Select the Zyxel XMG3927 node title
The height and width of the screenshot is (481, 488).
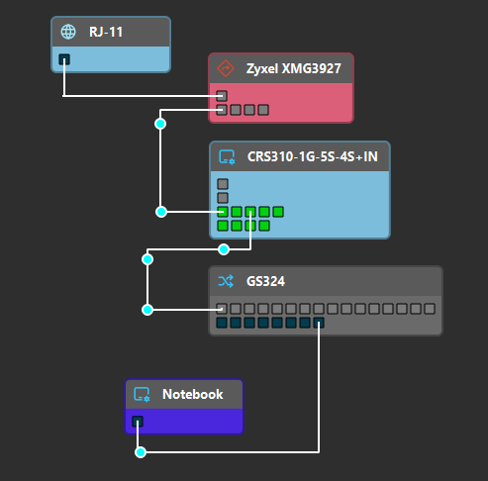coord(294,68)
